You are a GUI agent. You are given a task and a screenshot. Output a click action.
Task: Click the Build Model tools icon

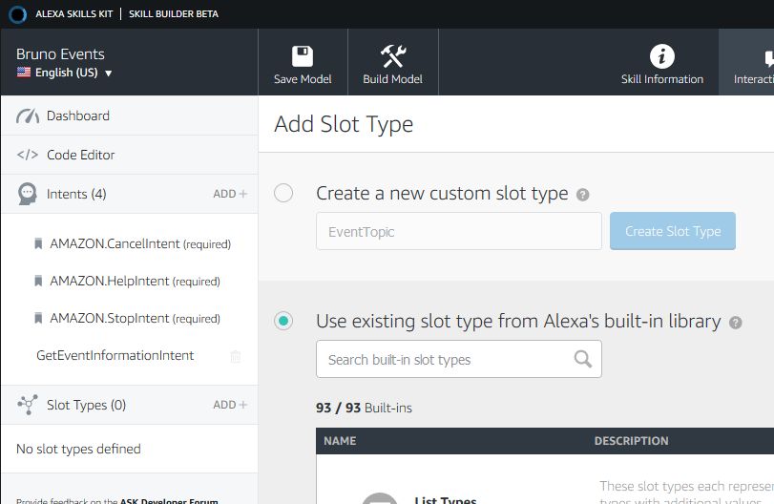tap(392, 56)
